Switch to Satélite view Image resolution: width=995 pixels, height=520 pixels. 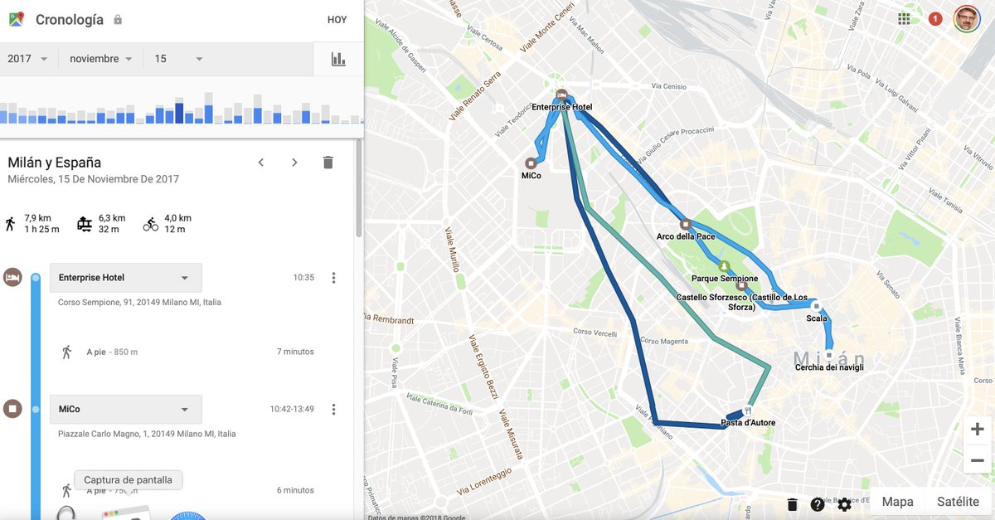[x=958, y=502]
